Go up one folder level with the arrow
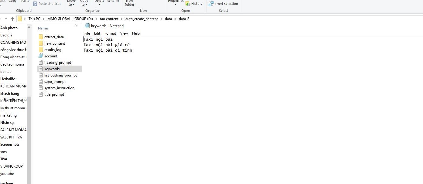 coord(12,19)
